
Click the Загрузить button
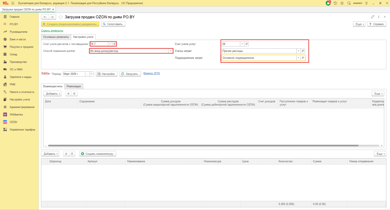pyautogui.click(x=130, y=74)
